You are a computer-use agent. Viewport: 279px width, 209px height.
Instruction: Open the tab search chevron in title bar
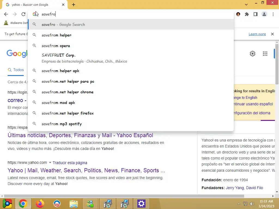tap(246, 5)
